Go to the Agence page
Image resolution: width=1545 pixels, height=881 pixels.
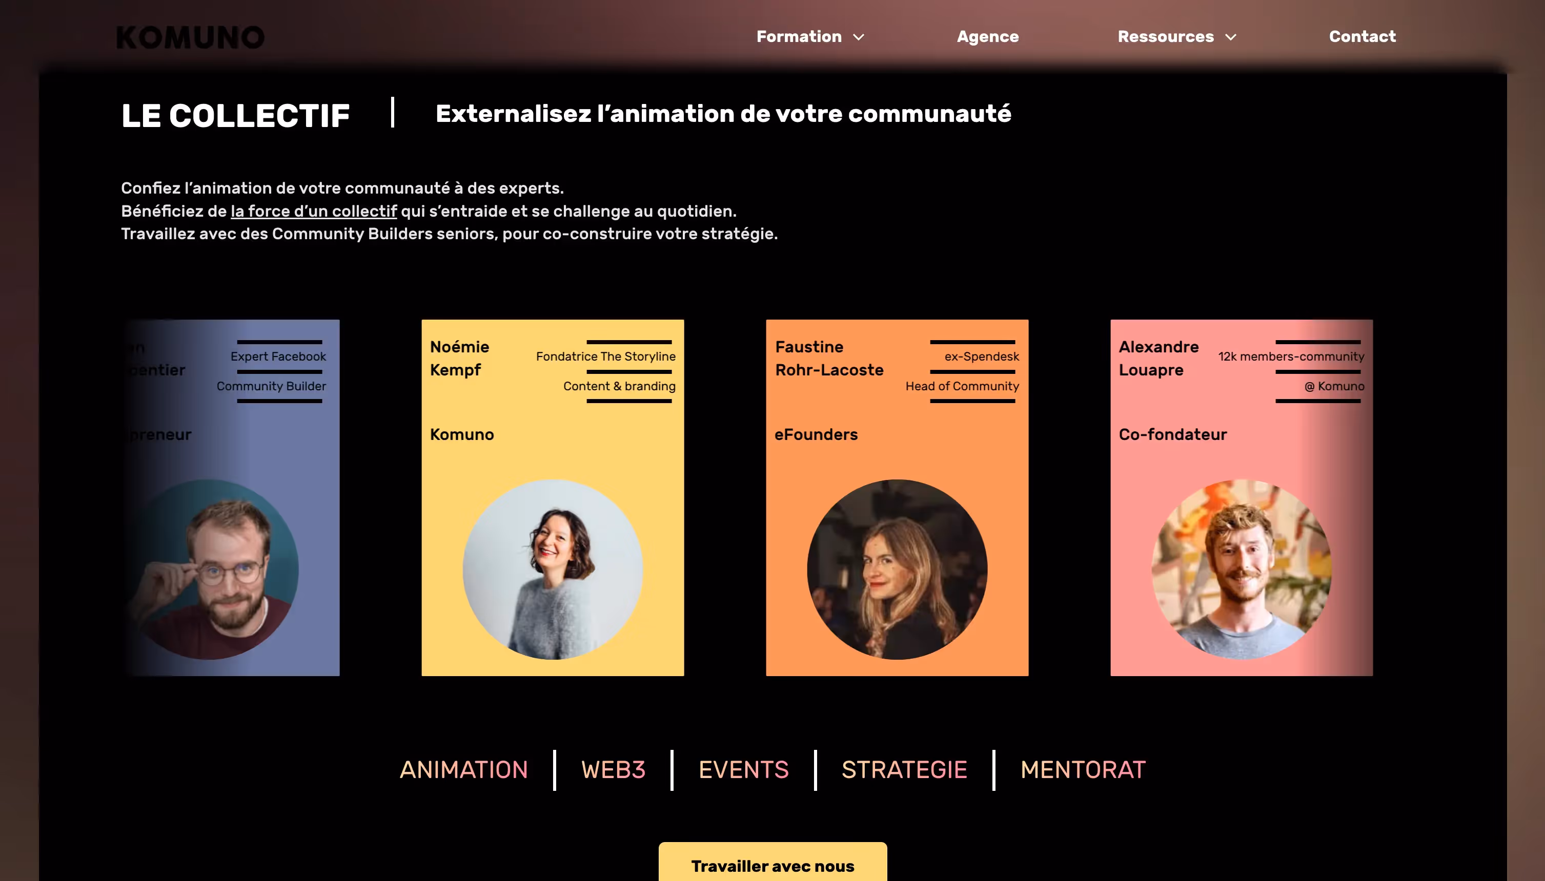point(987,37)
